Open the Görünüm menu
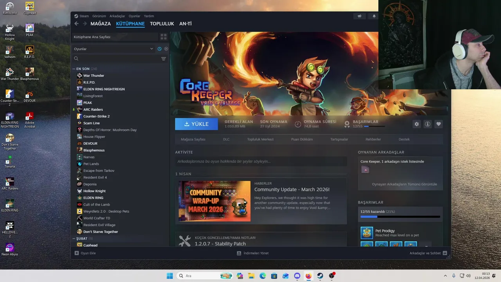Screen dimensions: 501x282 (x=99, y=16)
